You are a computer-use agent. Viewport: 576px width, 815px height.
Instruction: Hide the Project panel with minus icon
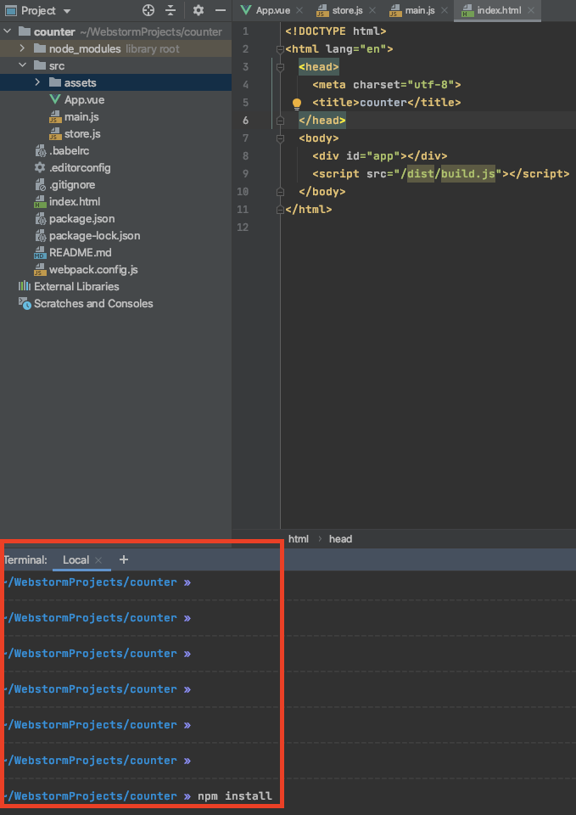[x=221, y=10]
